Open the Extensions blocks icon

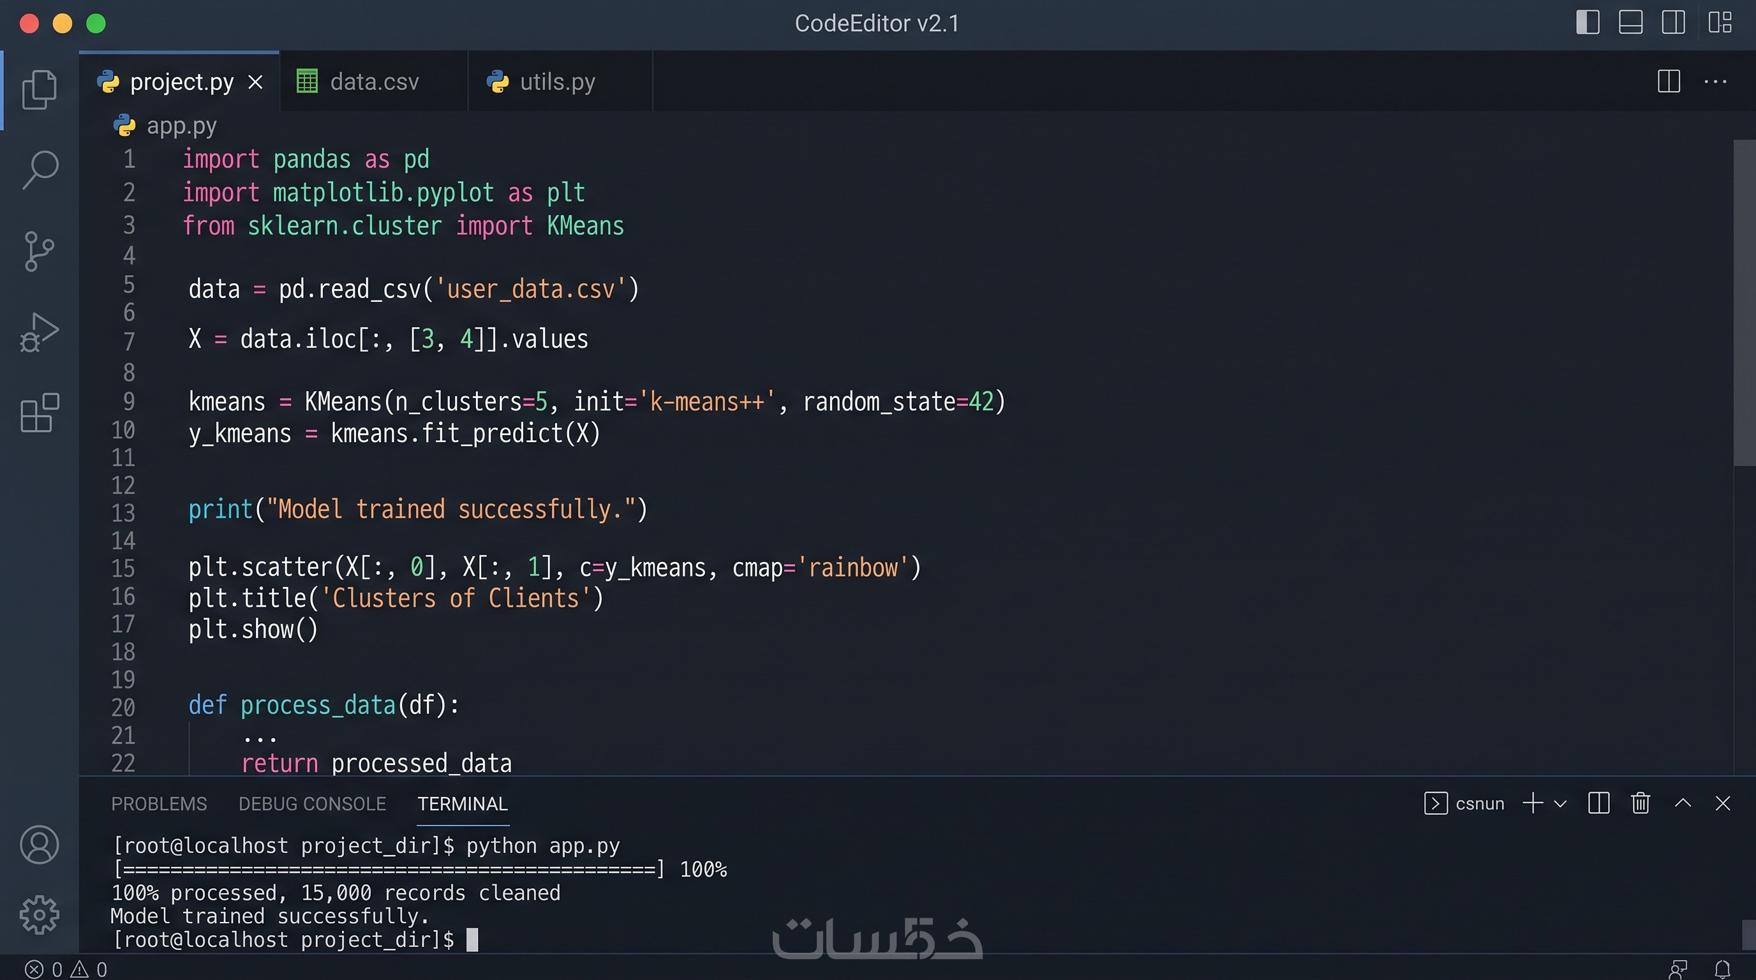click(x=40, y=412)
